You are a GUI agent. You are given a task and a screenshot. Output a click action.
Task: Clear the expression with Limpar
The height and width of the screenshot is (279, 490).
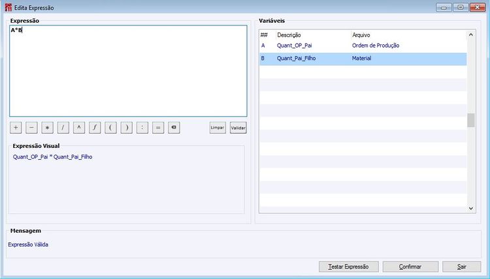pyautogui.click(x=218, y=128)
